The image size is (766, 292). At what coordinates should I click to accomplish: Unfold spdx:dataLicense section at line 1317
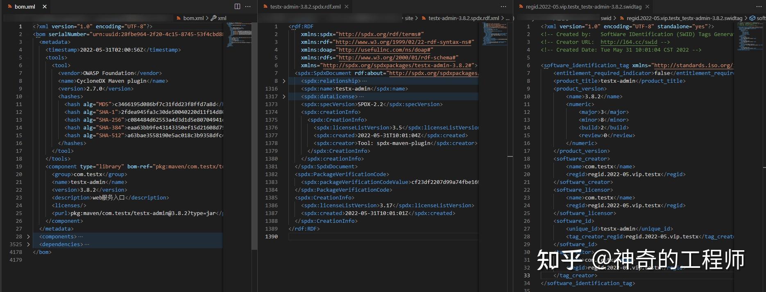tap(284, 97)
